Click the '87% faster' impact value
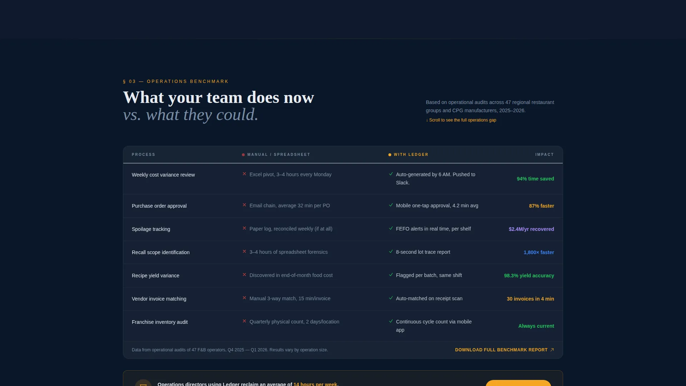 (541, 206)
